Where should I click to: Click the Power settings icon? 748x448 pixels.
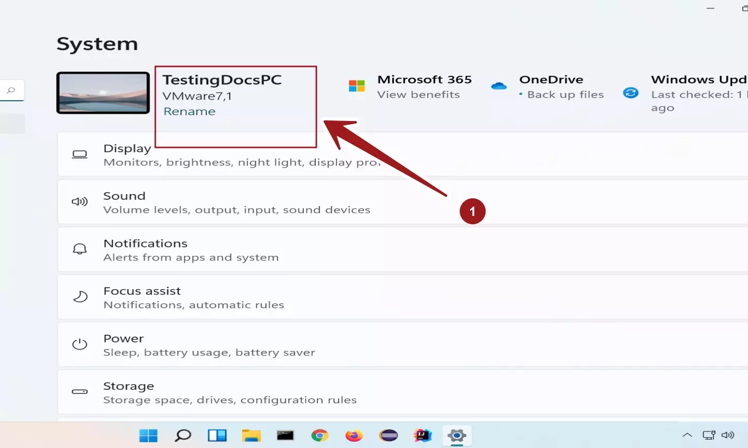click(x=79, y=344)
